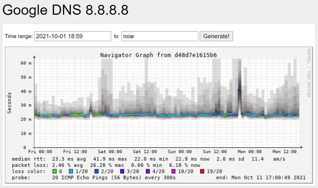Click the 'Sat 00:00' axis label
Viewport: 318px width, 188px height.
pos(110,152)
